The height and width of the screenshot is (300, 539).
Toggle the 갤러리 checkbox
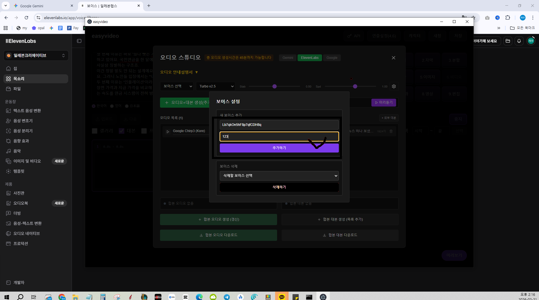[x=95, y=131]
